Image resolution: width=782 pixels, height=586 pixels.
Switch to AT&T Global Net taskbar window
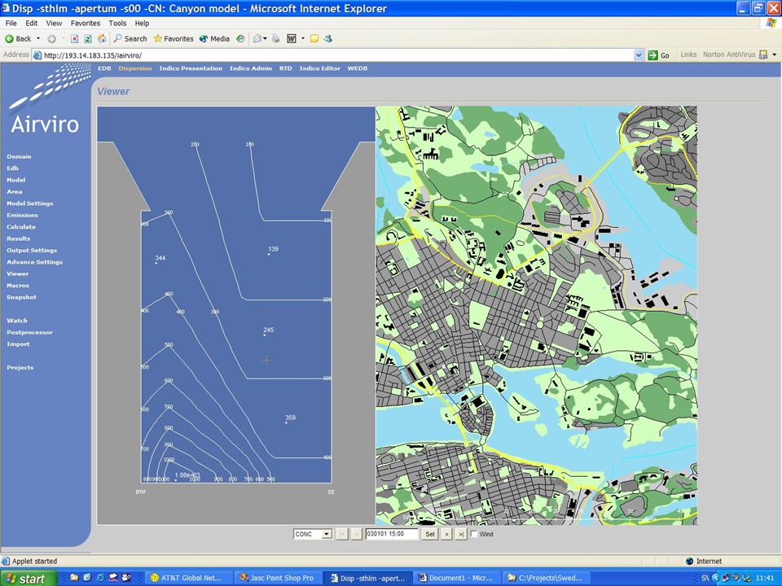click(x=189, y=578)
